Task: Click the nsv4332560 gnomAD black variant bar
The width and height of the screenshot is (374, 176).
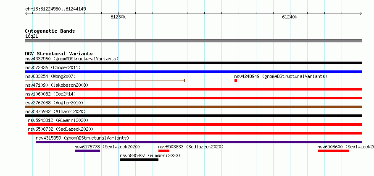Action: click(193, 63)
